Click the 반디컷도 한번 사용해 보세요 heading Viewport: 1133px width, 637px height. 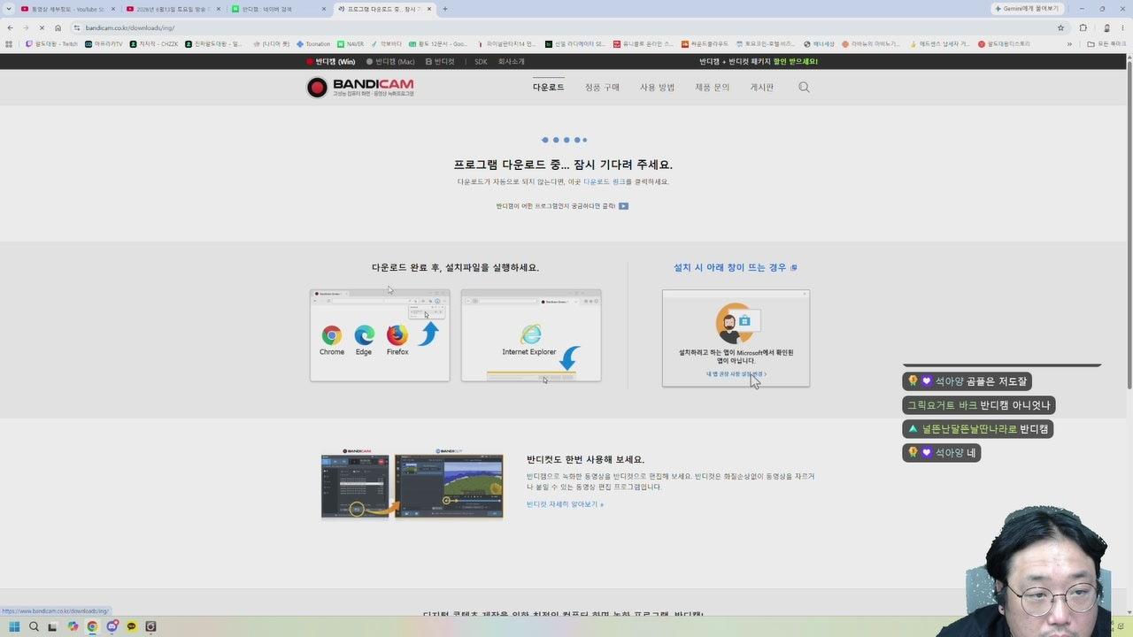(x=585, y=460)
